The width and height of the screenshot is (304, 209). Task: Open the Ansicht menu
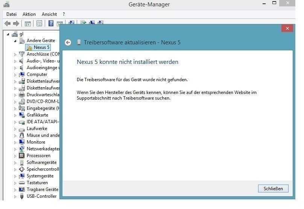(x=49, y=14)
